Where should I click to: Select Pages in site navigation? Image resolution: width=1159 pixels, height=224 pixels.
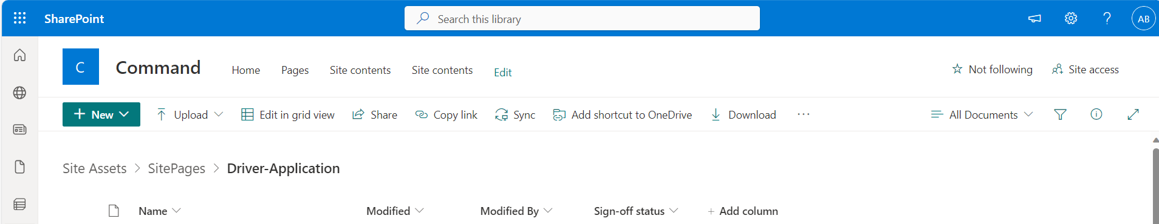click(x=295, y=70)
